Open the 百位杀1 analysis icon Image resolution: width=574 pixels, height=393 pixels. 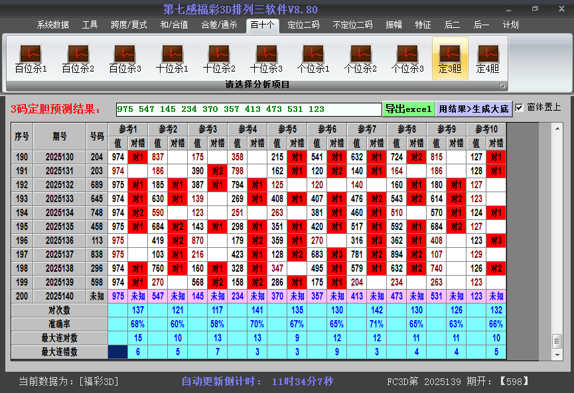(31, 58)
